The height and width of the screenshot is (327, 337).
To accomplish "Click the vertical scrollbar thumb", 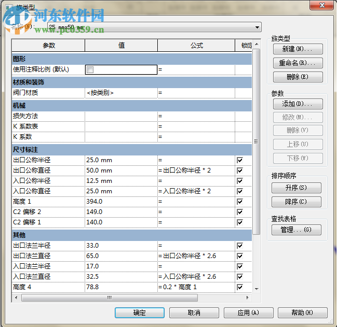I will 257,141.
